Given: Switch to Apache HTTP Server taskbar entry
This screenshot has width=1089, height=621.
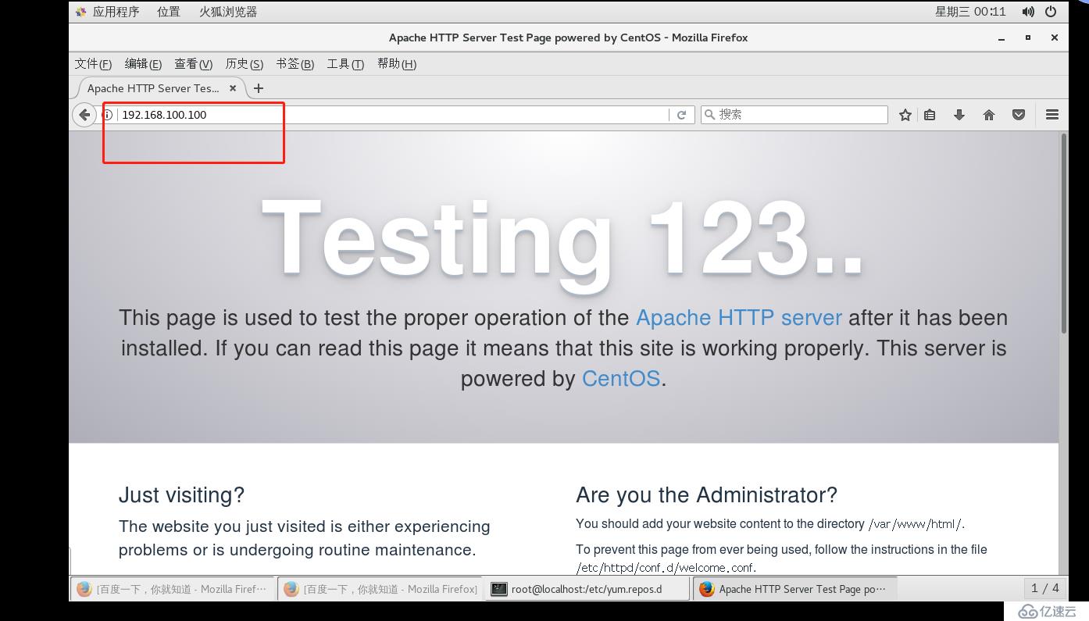Looking at the screenshot, I should [x=794, y=589].
